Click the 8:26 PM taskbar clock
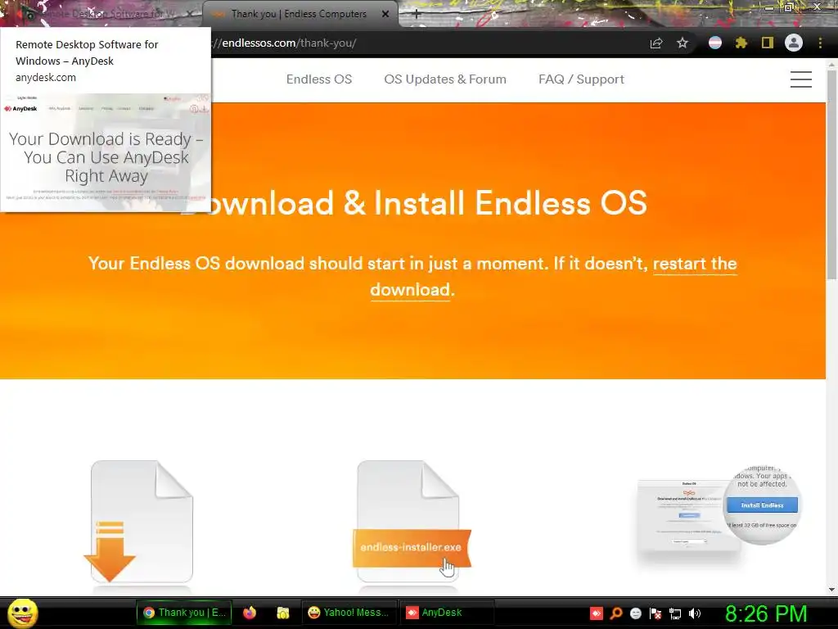 tap(766, 613)
